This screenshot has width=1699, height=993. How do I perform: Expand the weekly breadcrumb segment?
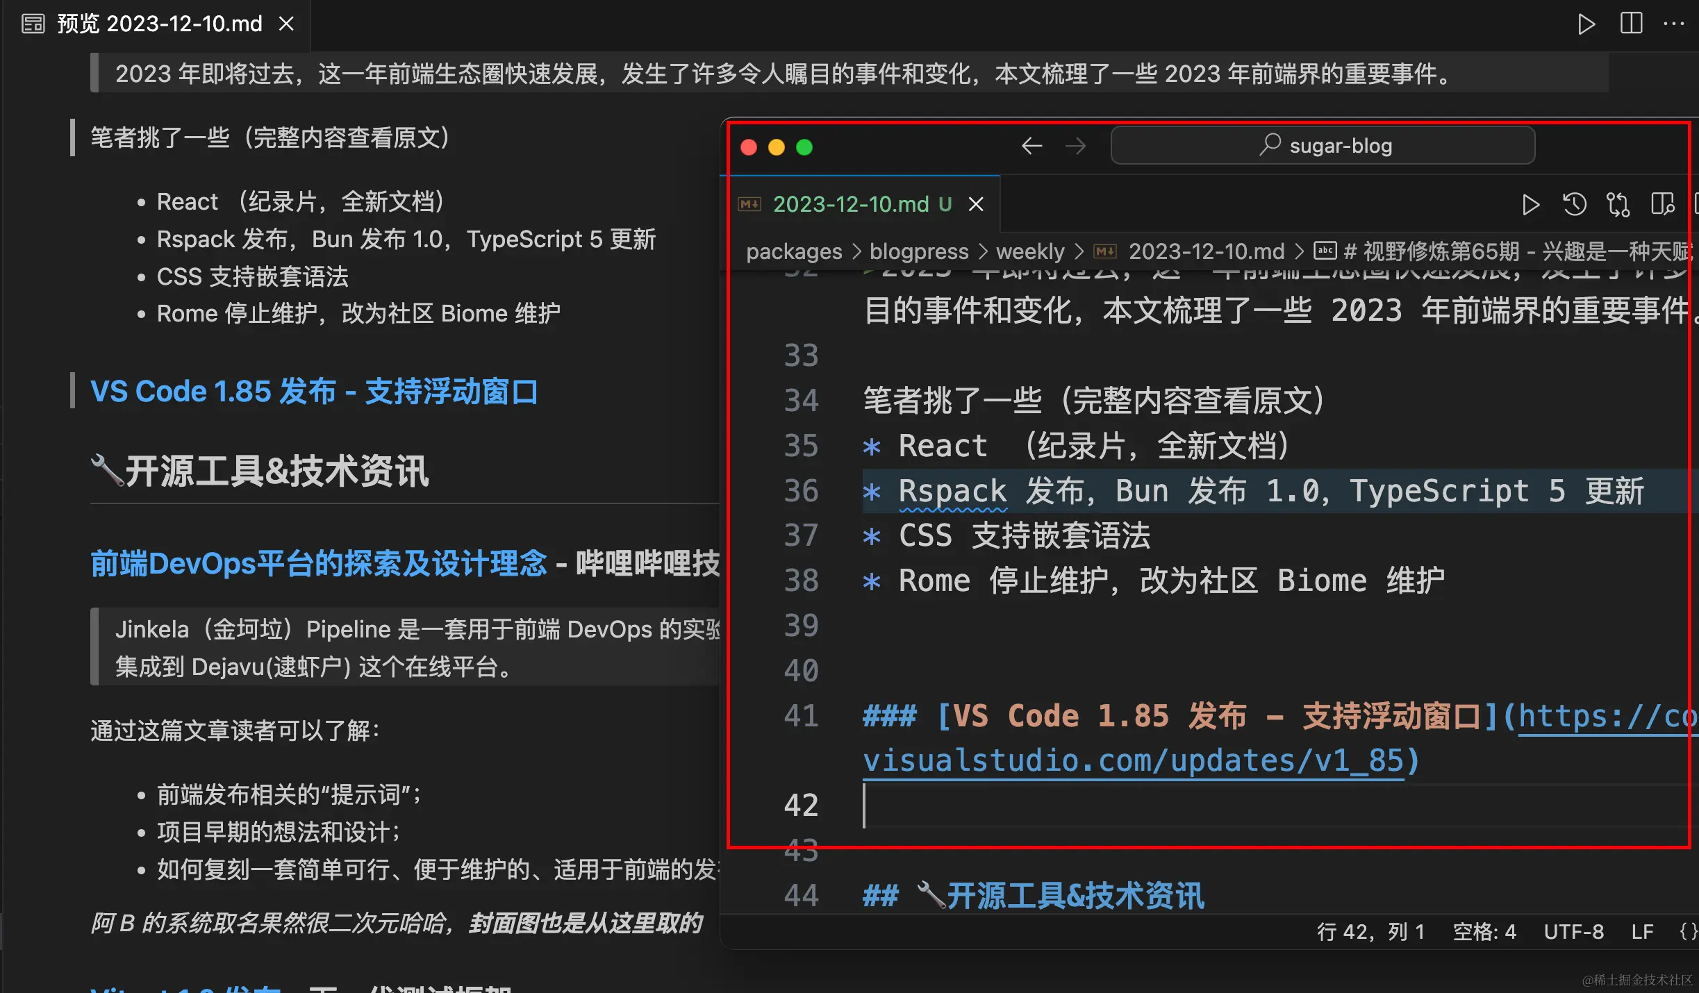click(1029, 251)
